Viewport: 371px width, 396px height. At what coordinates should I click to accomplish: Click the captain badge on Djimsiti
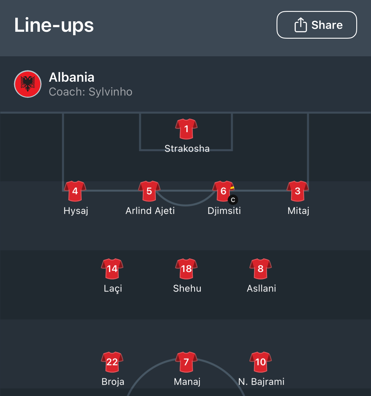coord(233,200)
